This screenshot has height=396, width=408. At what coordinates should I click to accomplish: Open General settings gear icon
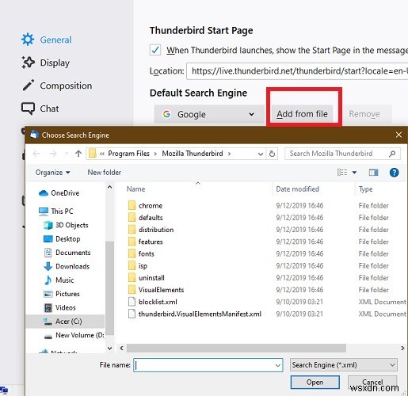click(28, 40)
